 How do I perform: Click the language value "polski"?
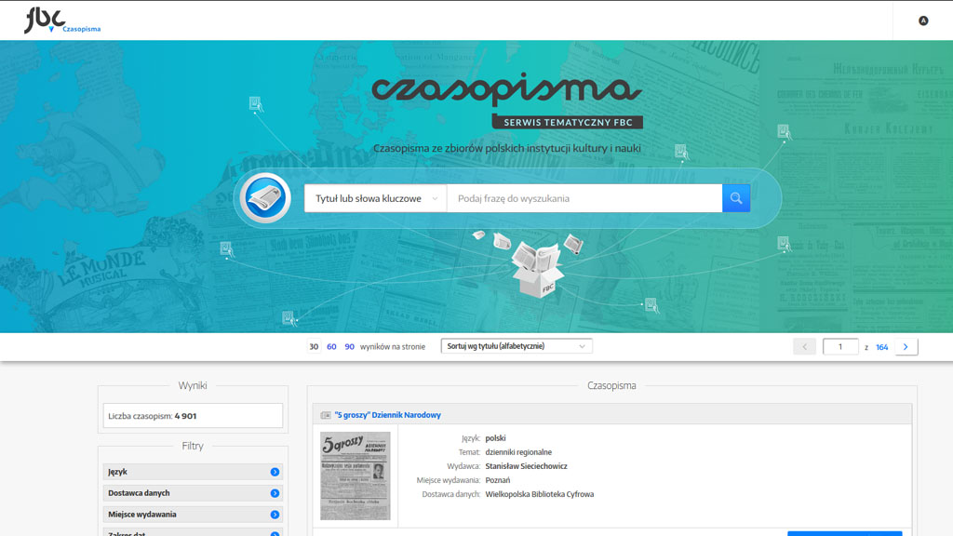(x=495, y=438)
